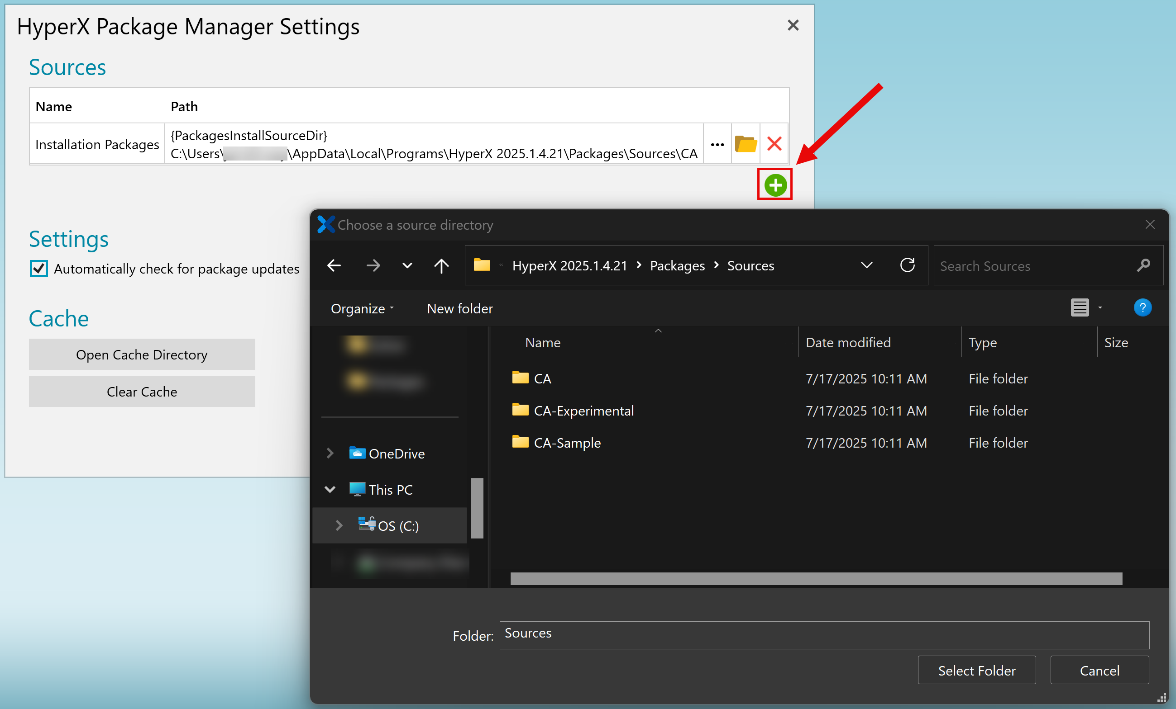This screenshot has width=1176, height=709.
Task: Open the ellipsis options for Installation Packages
Action: click(x=717, y=144)
